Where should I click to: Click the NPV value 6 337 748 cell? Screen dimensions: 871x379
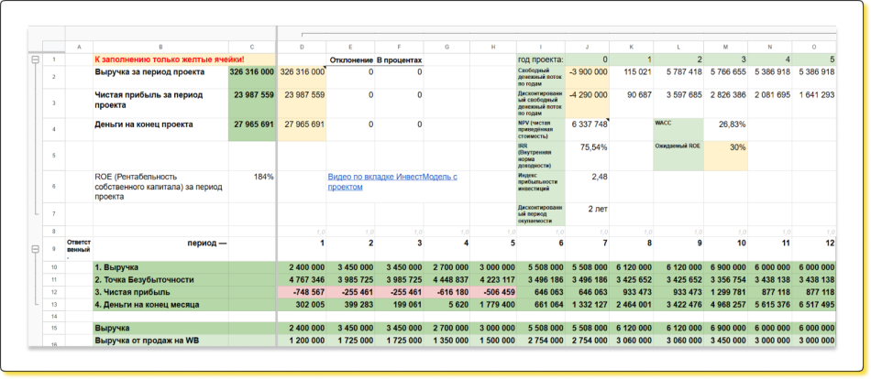click(x=587, y=124)
